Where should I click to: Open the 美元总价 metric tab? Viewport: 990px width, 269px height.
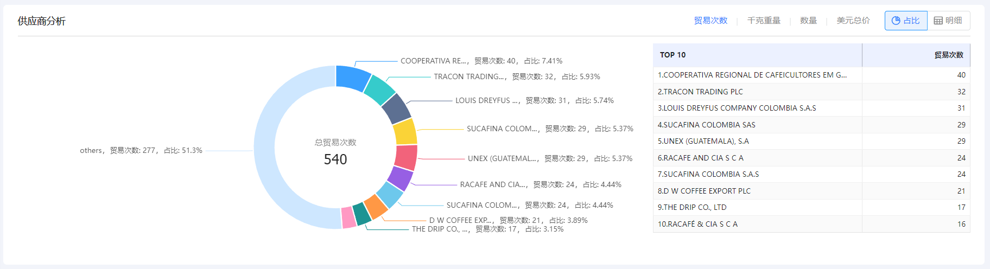point(853,21)
